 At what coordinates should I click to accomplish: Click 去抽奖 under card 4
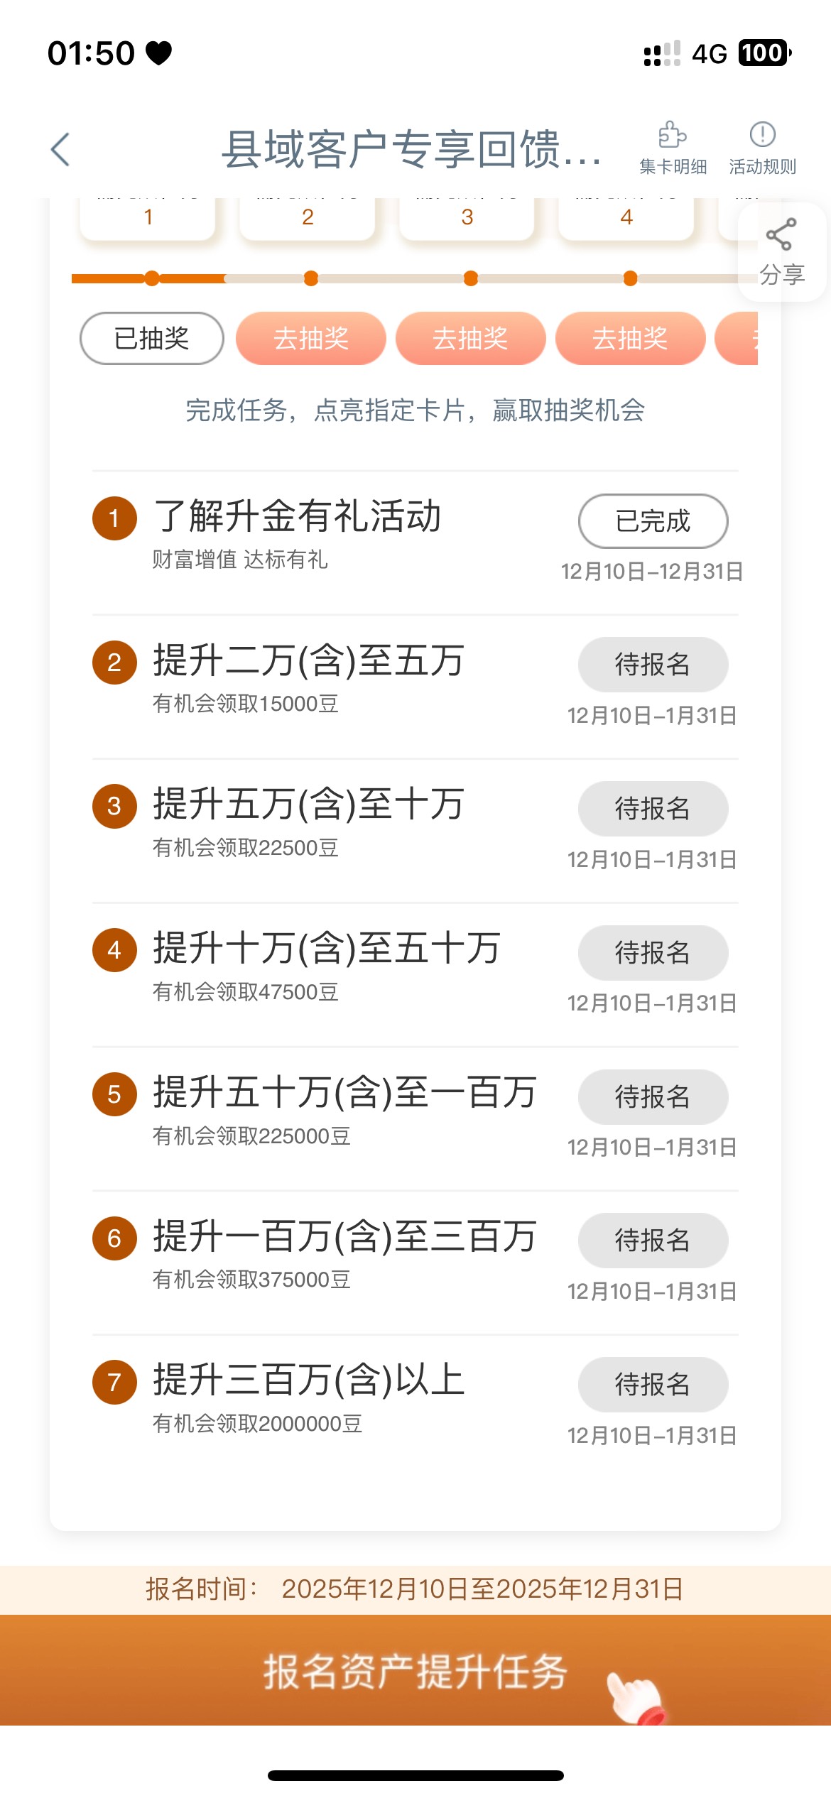point(630,339)
